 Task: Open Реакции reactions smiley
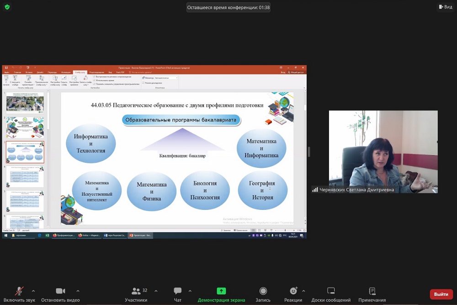293,291
